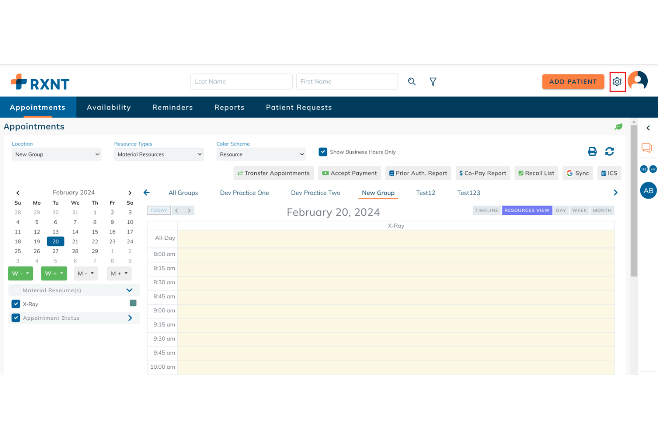
Task: Switch to TIMELINE view
Action: [x=487, y=210]
